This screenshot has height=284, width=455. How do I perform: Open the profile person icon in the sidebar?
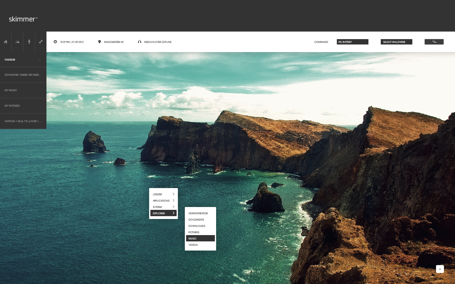coord(29,41)
